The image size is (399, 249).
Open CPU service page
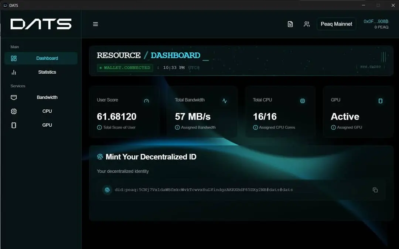pos(41,111)
